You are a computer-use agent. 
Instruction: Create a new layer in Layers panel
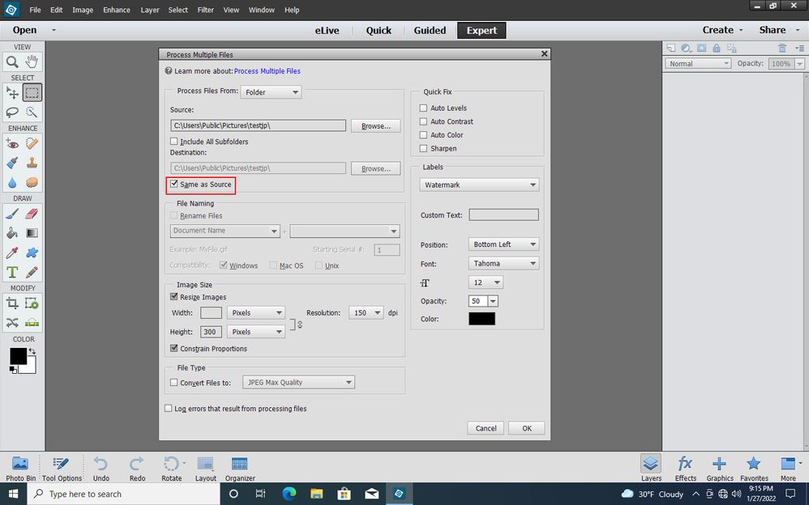[671, 48]
